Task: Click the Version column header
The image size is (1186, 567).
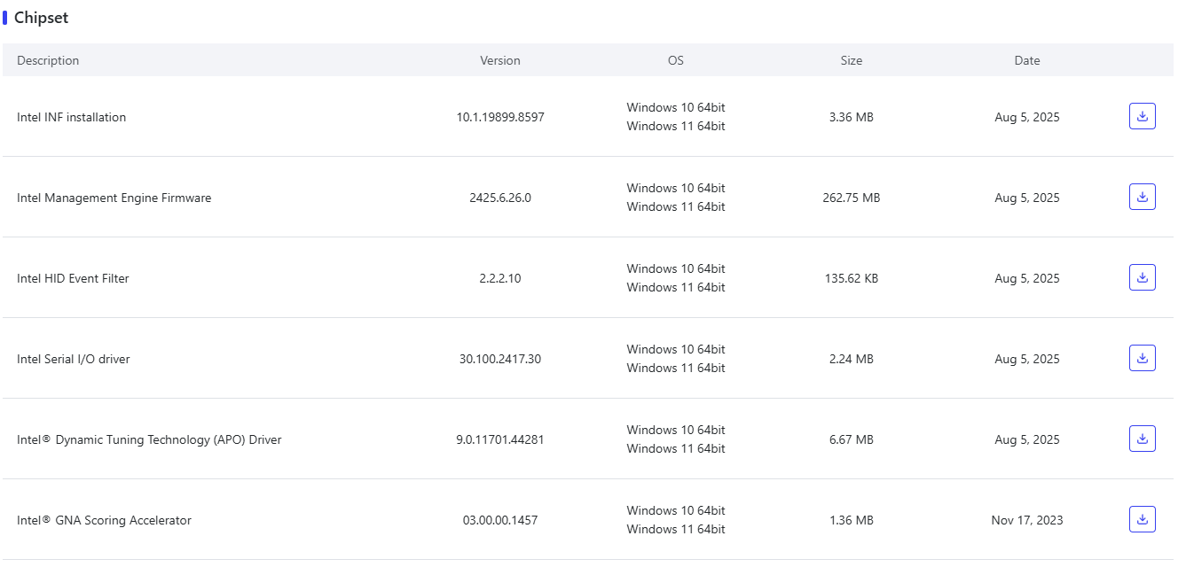Action: pyautogui.click(x=500, y=60)
